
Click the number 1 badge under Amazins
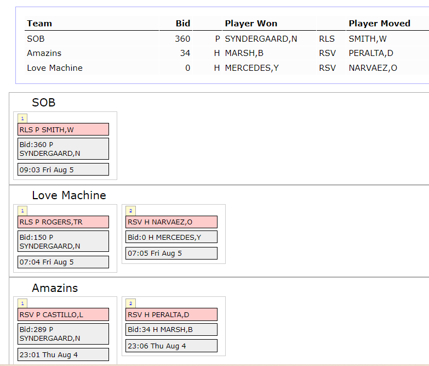click(x=22, y=303)
